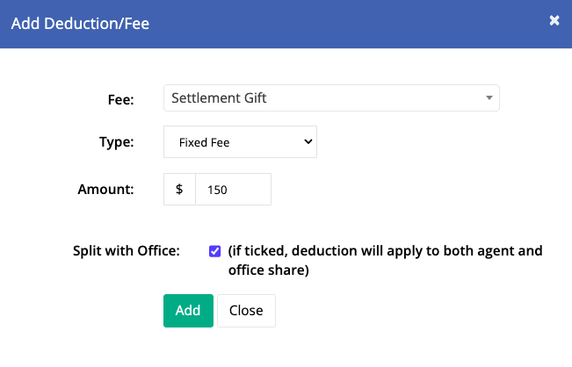Click the Fee dropdown's small arrow
Viewport: 572px width, 367px height.
click(489, 97)
